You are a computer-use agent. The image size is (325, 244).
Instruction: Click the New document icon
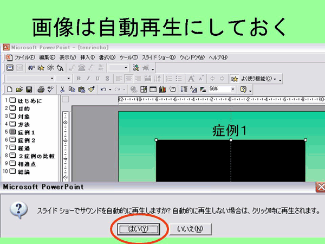9,89
